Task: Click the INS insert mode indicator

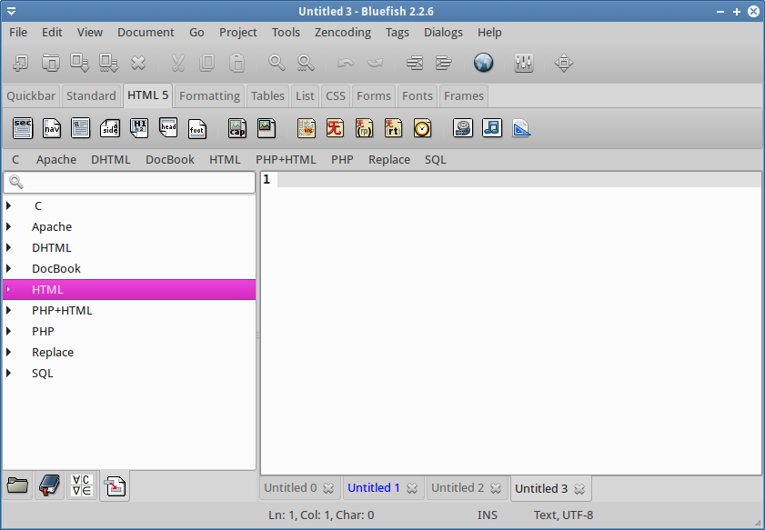Action: tap(487, 515)
